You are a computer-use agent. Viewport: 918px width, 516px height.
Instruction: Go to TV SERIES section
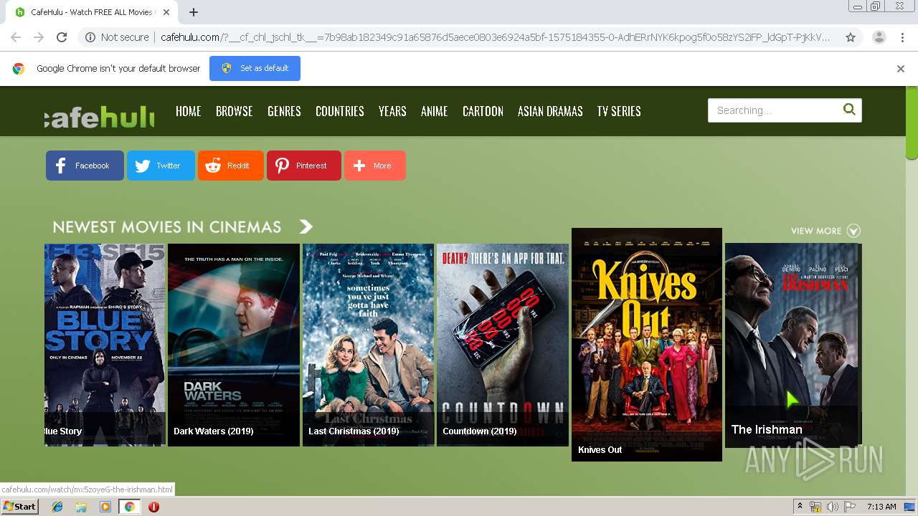coord(619,111)
